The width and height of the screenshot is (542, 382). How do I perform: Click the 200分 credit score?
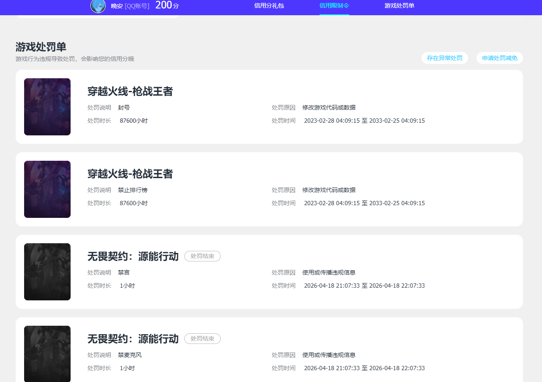167,5
